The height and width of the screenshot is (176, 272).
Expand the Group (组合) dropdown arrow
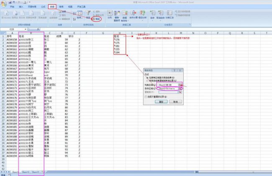click(152, 21)
